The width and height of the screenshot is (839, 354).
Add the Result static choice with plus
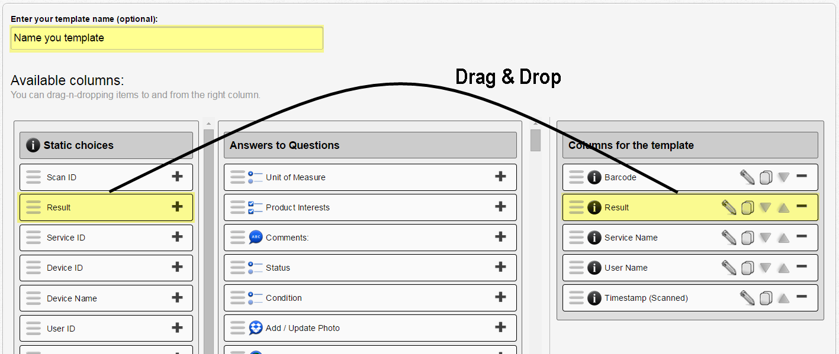pos(177,206)
